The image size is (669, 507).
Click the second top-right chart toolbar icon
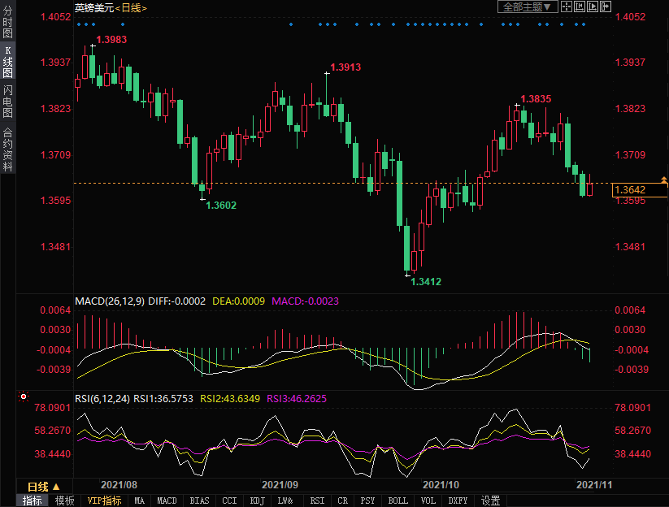tap(579, 6)
